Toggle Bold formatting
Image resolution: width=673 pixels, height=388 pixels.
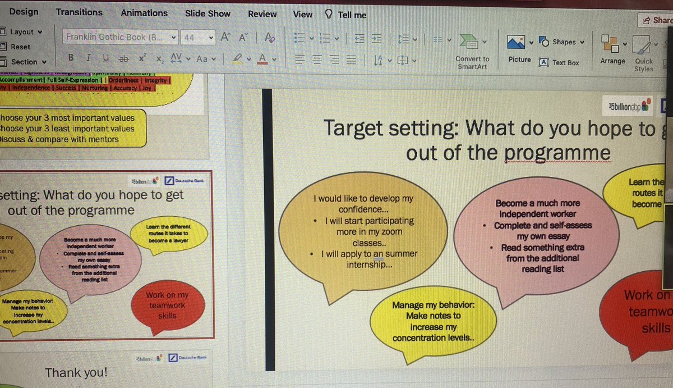(71, 57)
